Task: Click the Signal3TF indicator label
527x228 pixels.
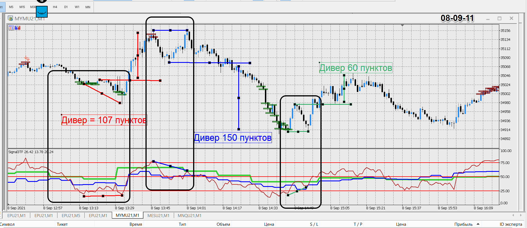Action: 31,152
